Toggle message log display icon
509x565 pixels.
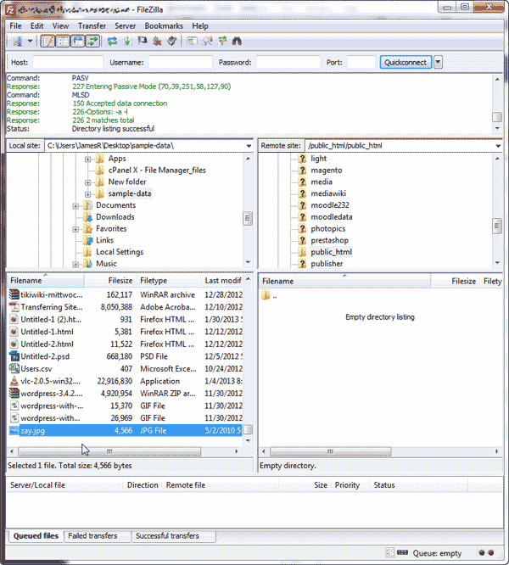pyautogui.click(x=48, y=41)
